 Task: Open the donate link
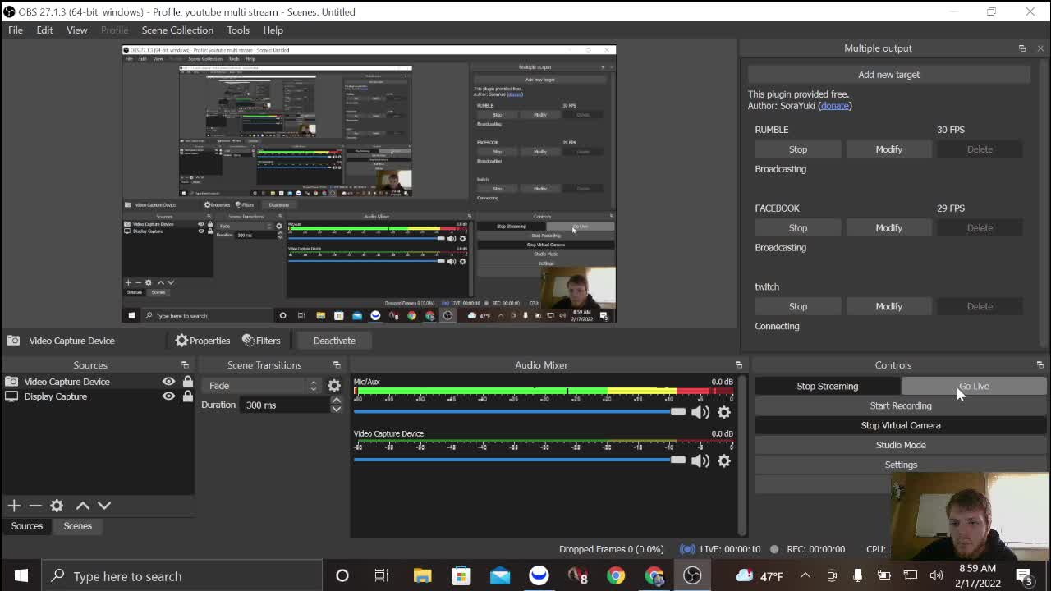pyautogui.click(x=835, y=106)
